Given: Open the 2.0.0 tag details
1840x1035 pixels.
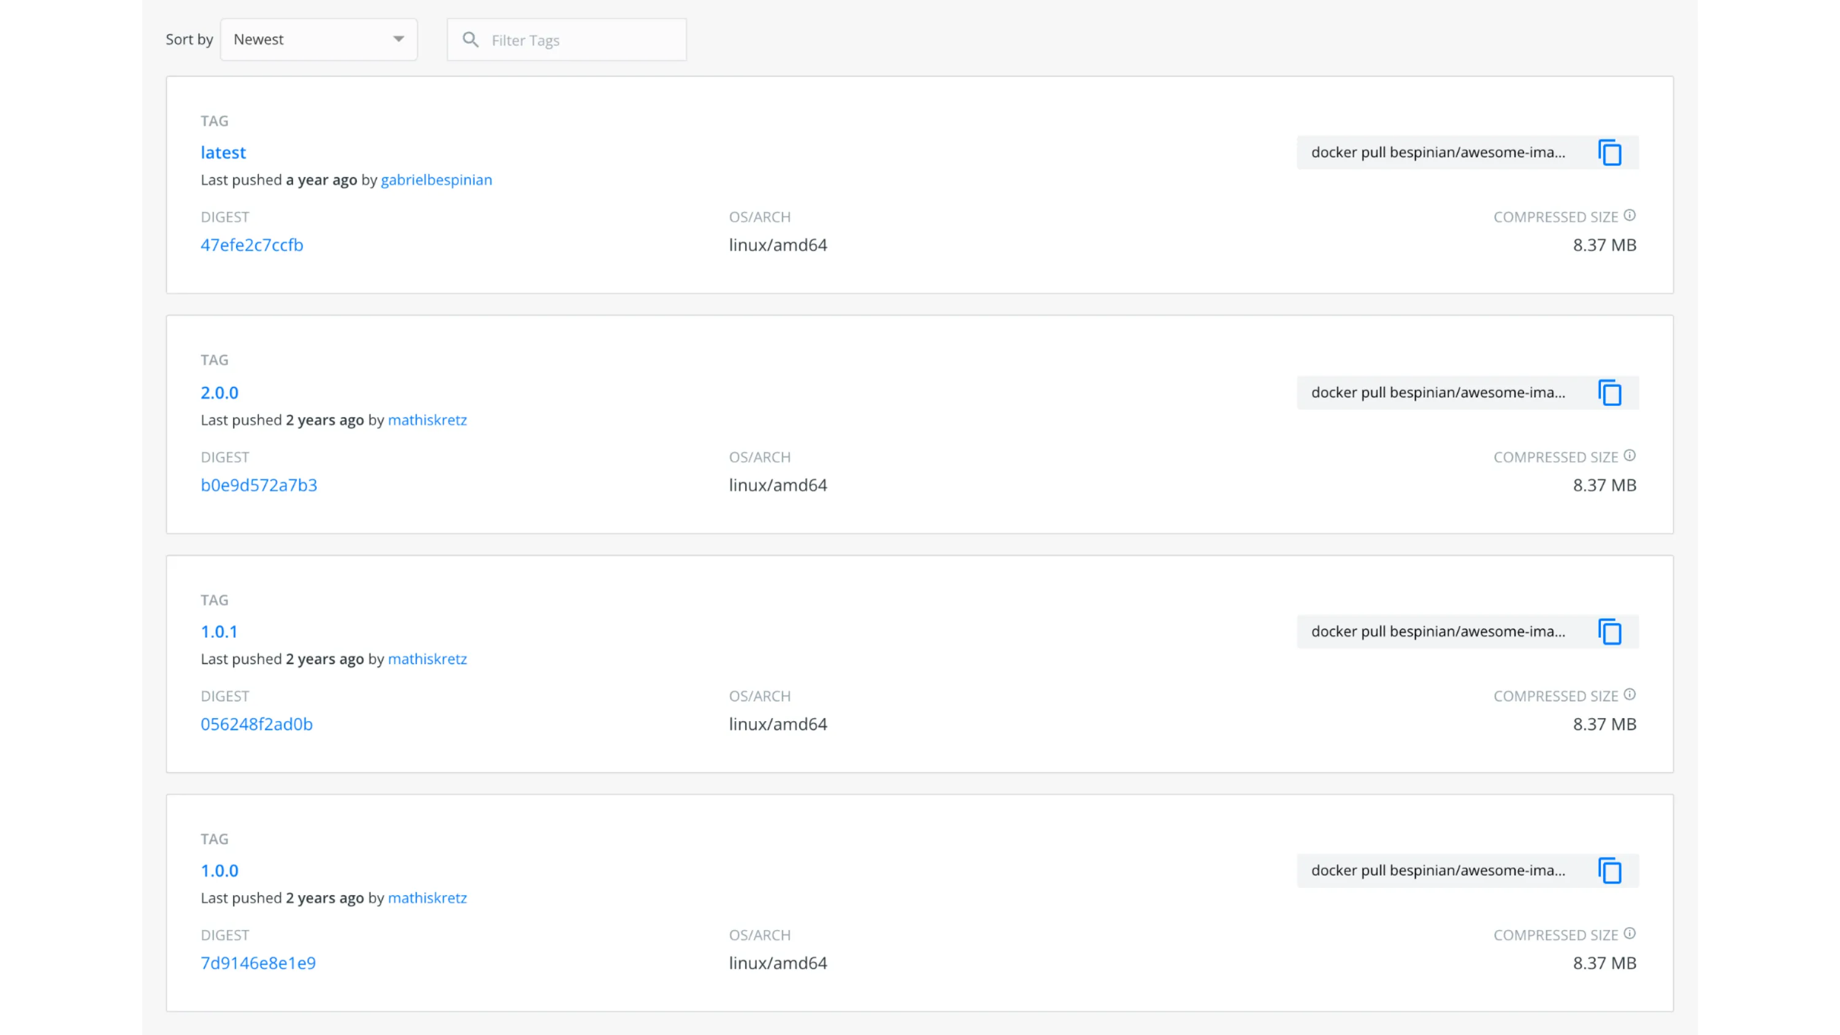Looking at the screenshot, I should pyautogui.click(x=220, y=392).
